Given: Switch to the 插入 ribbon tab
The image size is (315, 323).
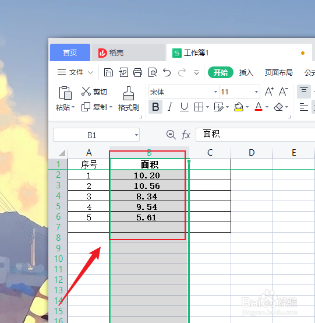Looking at the screenshot, I should pyautogui.click(x=246, y=72).
